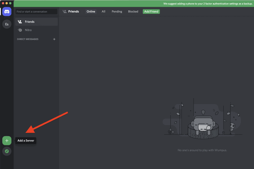
Task: Close the Discord window with red button
Action: (x=3, y=3)
